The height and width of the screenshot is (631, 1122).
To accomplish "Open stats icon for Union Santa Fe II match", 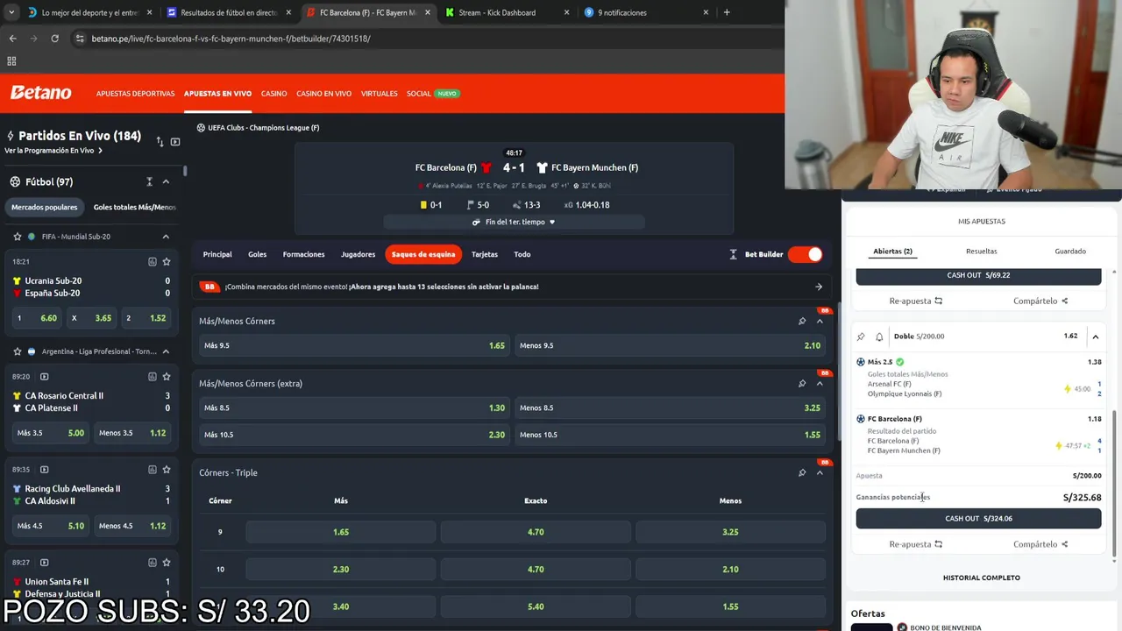I will pyautogui.click(x=153, y=562).
